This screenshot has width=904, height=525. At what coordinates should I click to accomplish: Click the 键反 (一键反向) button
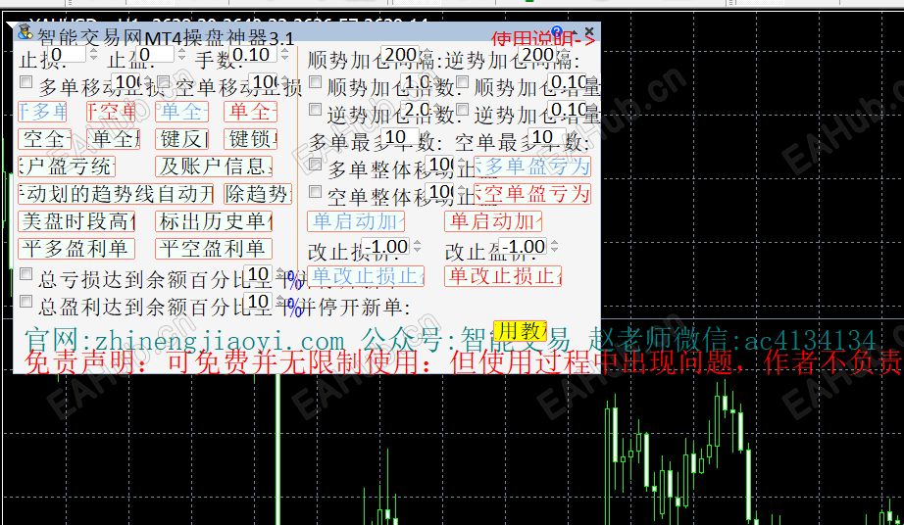[x=182, y=139]
